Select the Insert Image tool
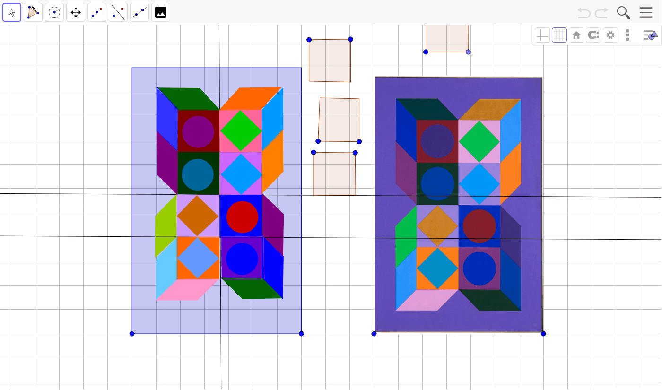 161,12
